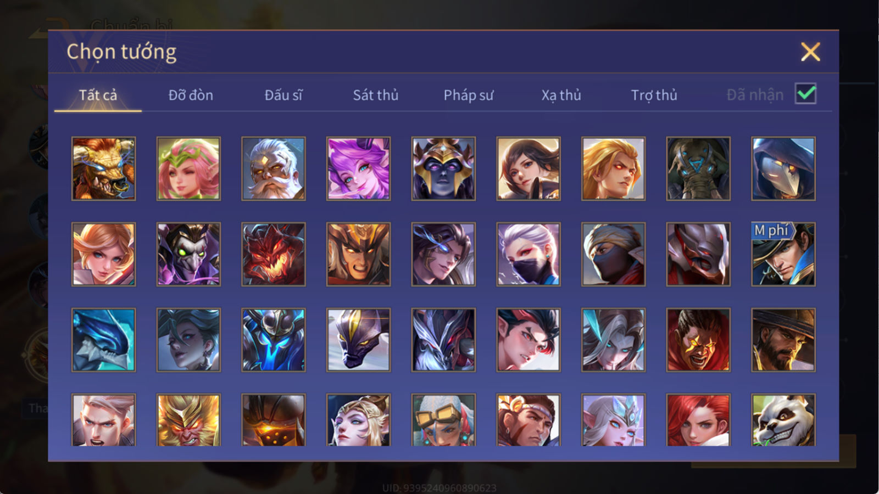This screenshot has height=494, width=879.
Task: Select the golden bull hero portrait
Action: click(x=103, y=169)
